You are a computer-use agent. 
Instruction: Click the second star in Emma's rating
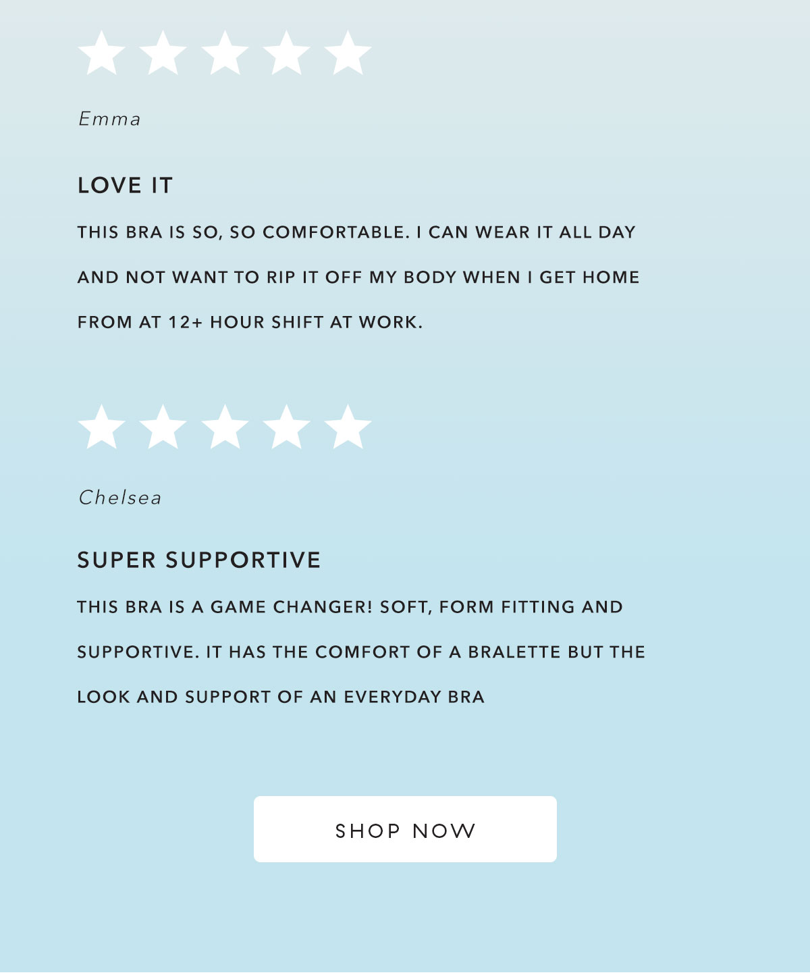point(163,53)
